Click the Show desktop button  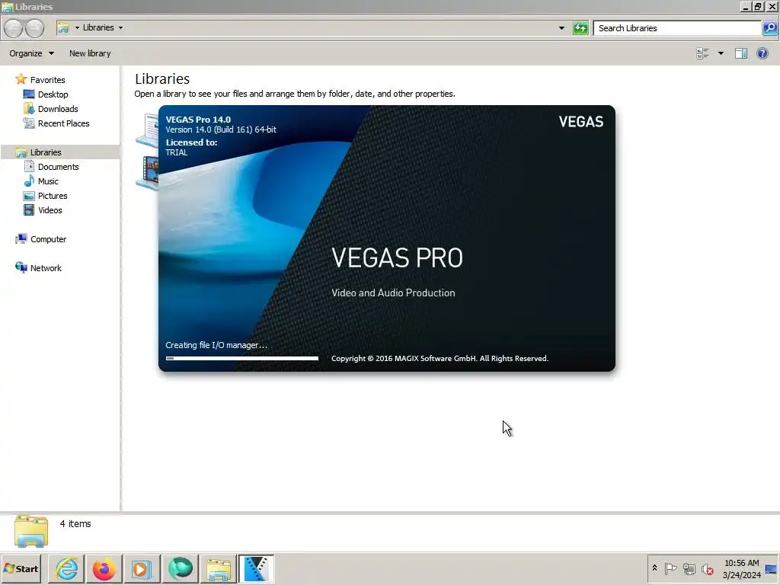[x=772, y=568]
